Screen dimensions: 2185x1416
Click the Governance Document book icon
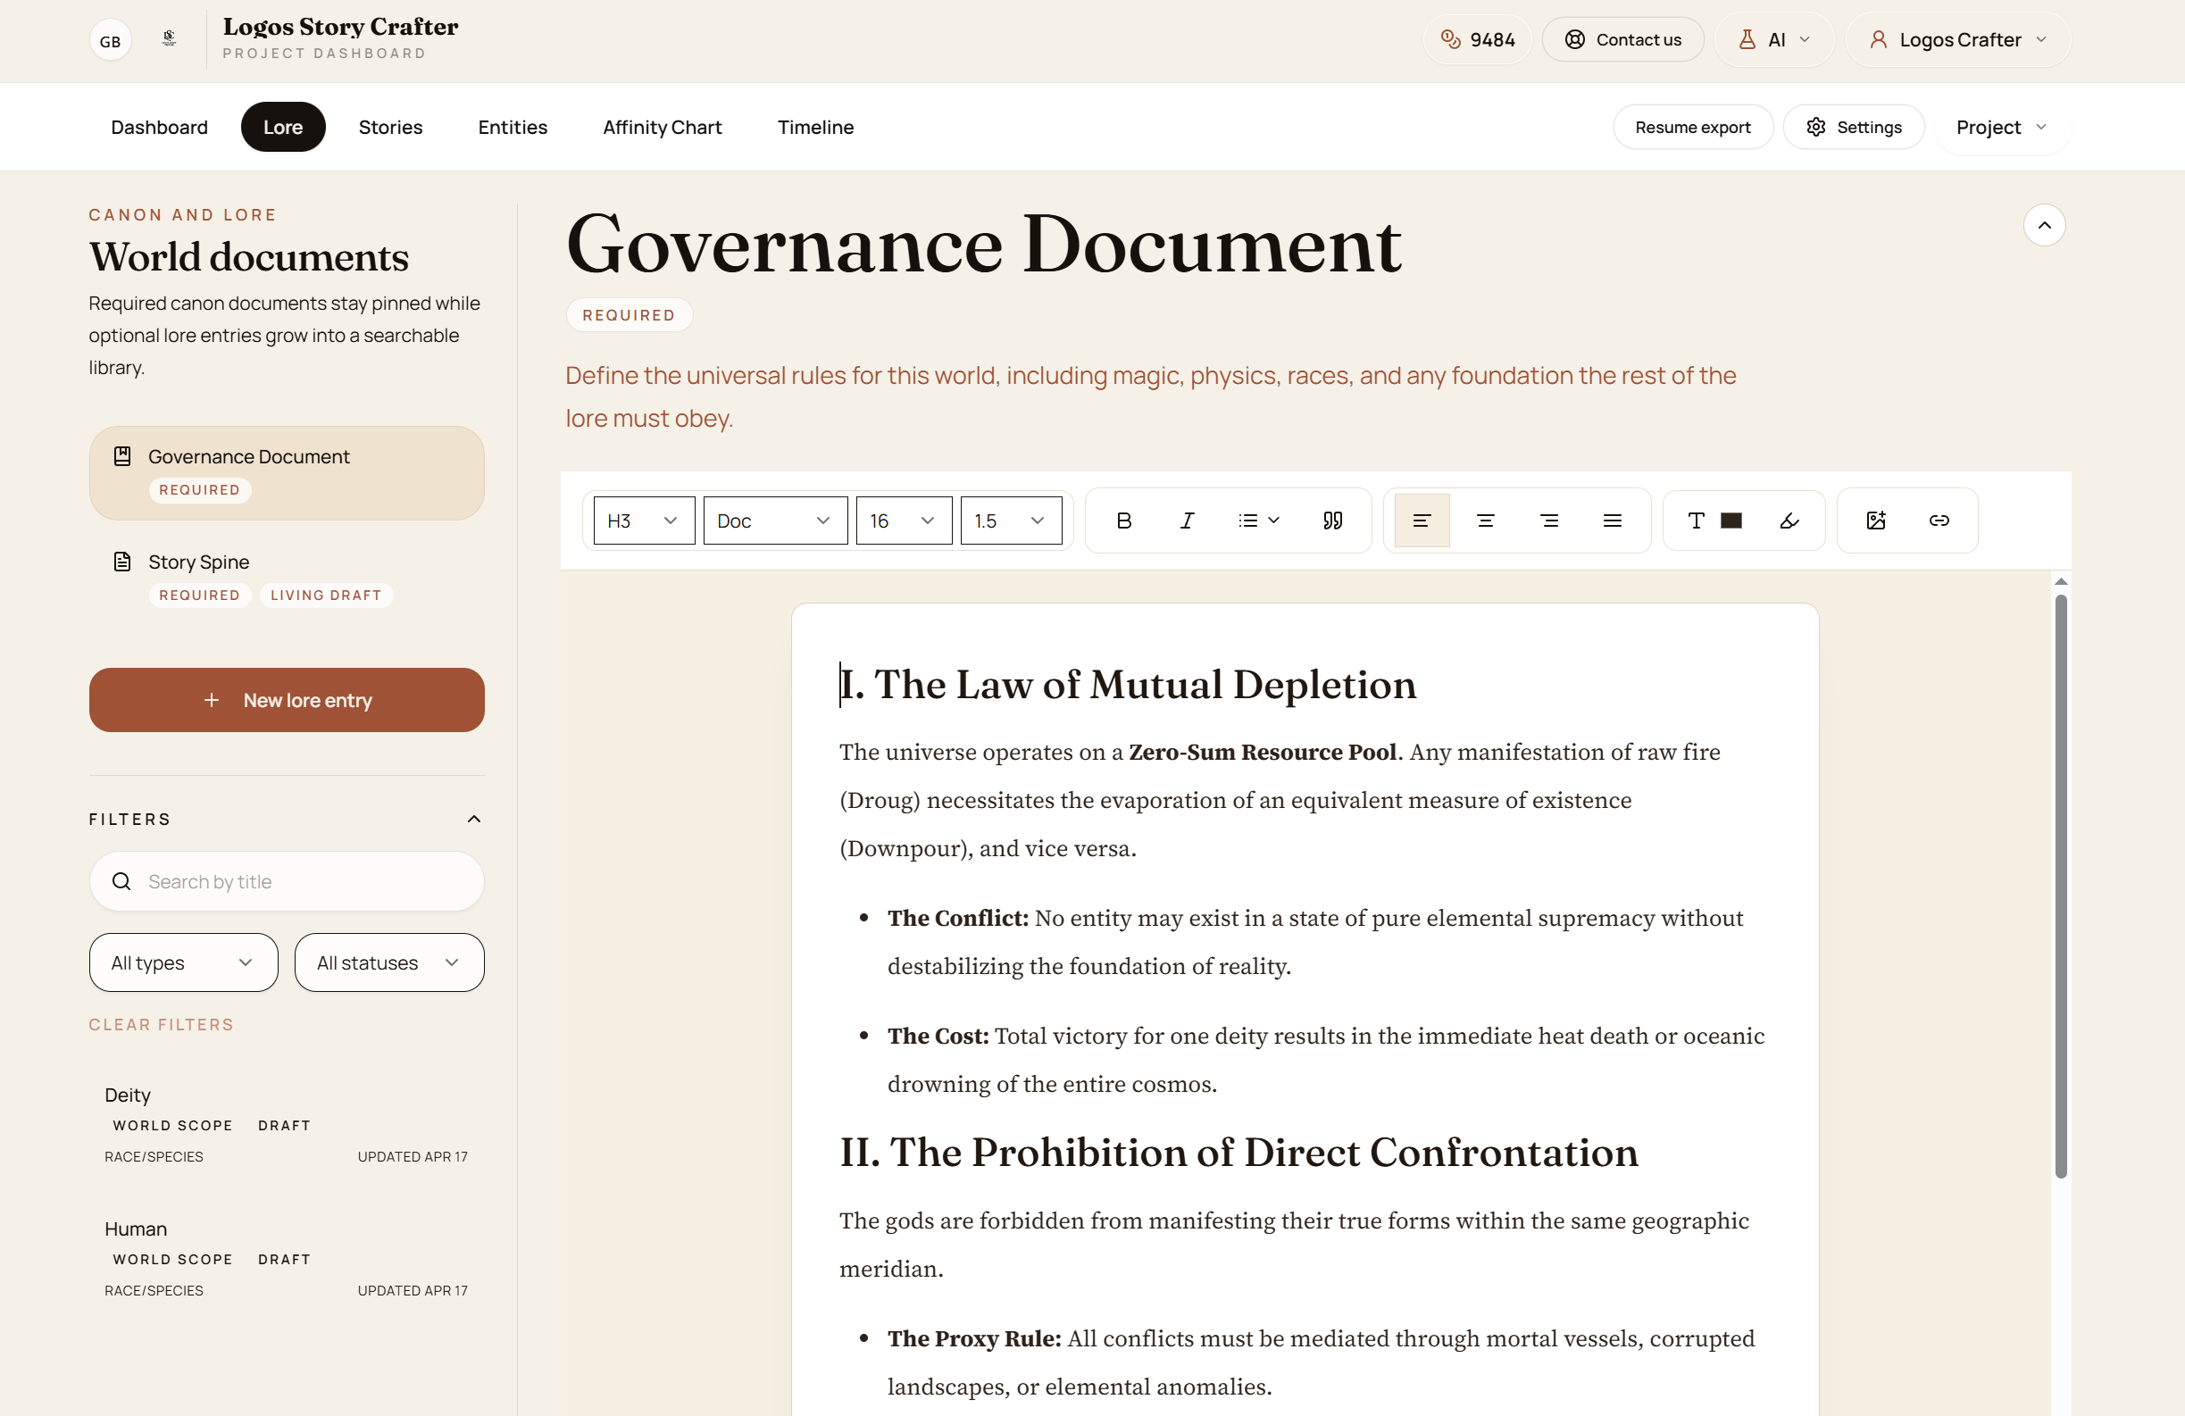tap(122, 456)
